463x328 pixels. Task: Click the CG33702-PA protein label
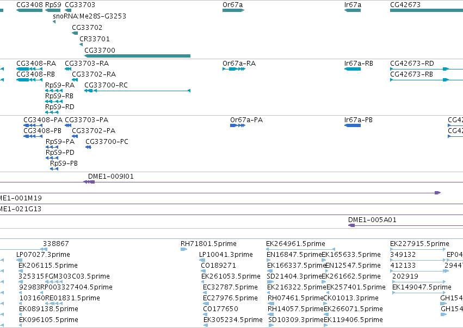pyautogui.click(x=94, y=131)
